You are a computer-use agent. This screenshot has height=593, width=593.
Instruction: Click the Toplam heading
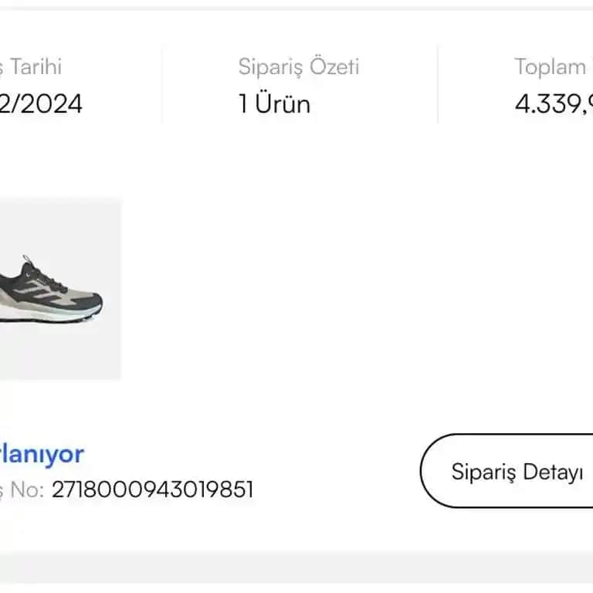pos(551,67)
